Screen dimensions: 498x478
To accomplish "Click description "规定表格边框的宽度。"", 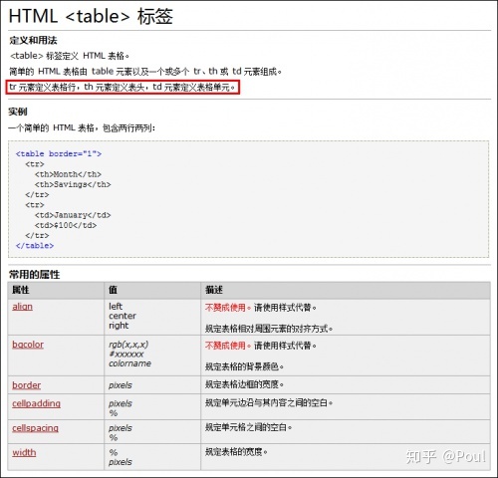I will (244, 384).
